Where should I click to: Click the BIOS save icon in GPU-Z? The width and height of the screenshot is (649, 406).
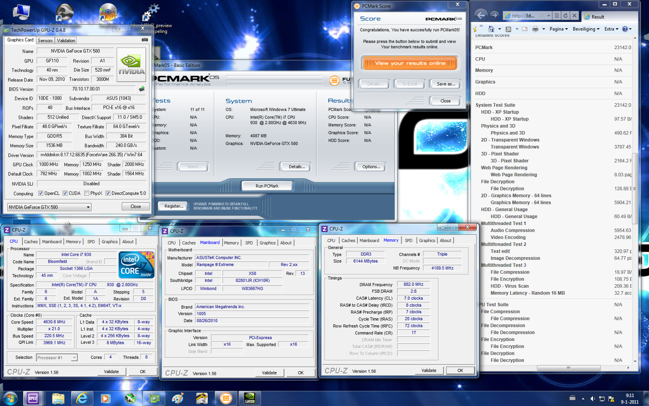pos(142,89)
